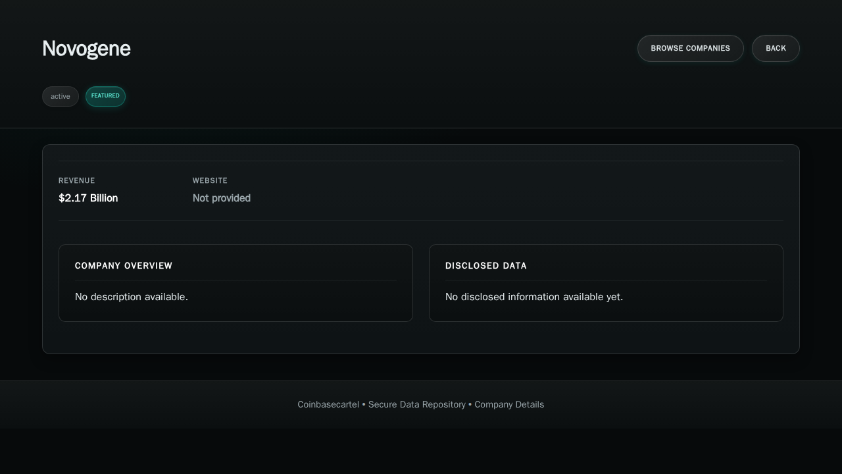Click 'Coinbasecartel' in the footer

328,404
